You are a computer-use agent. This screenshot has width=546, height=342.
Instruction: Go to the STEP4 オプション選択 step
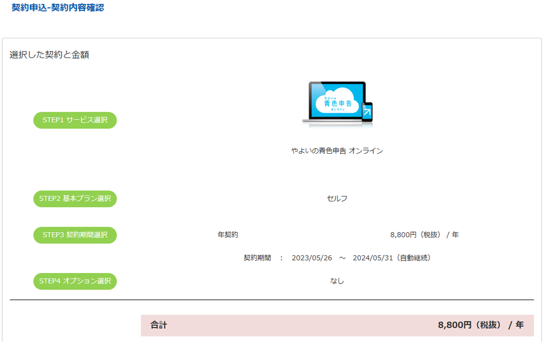[x=75, y=281]
